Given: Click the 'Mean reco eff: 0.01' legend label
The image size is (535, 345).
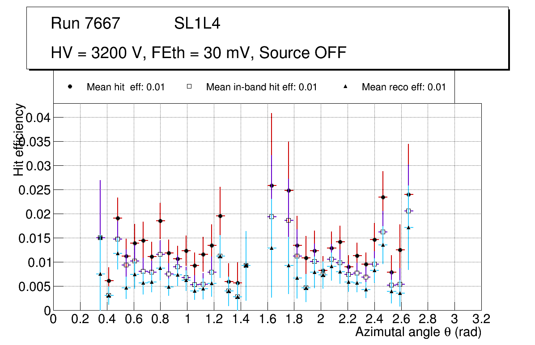Looking at the screenshot, I should pyautogui.click(x=403, y=87).
